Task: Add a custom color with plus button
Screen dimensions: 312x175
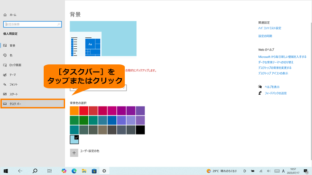Action: coord(74,153)
